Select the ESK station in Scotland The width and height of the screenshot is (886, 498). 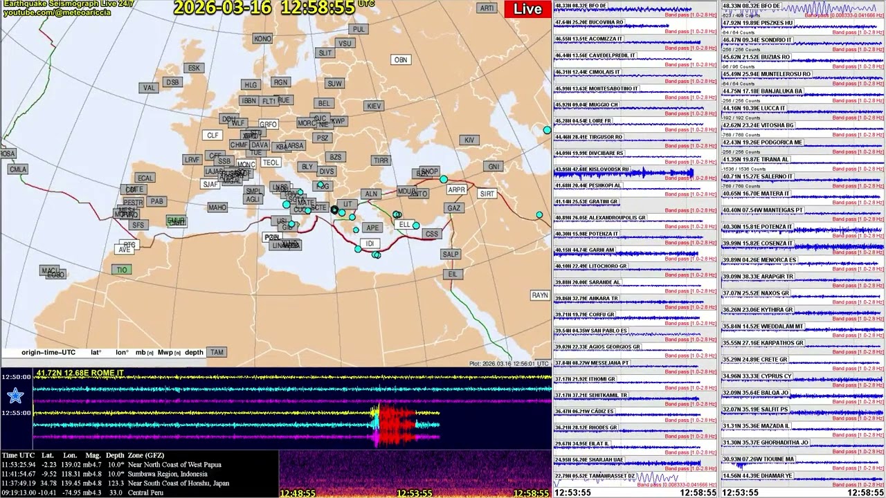click(194, 68)
